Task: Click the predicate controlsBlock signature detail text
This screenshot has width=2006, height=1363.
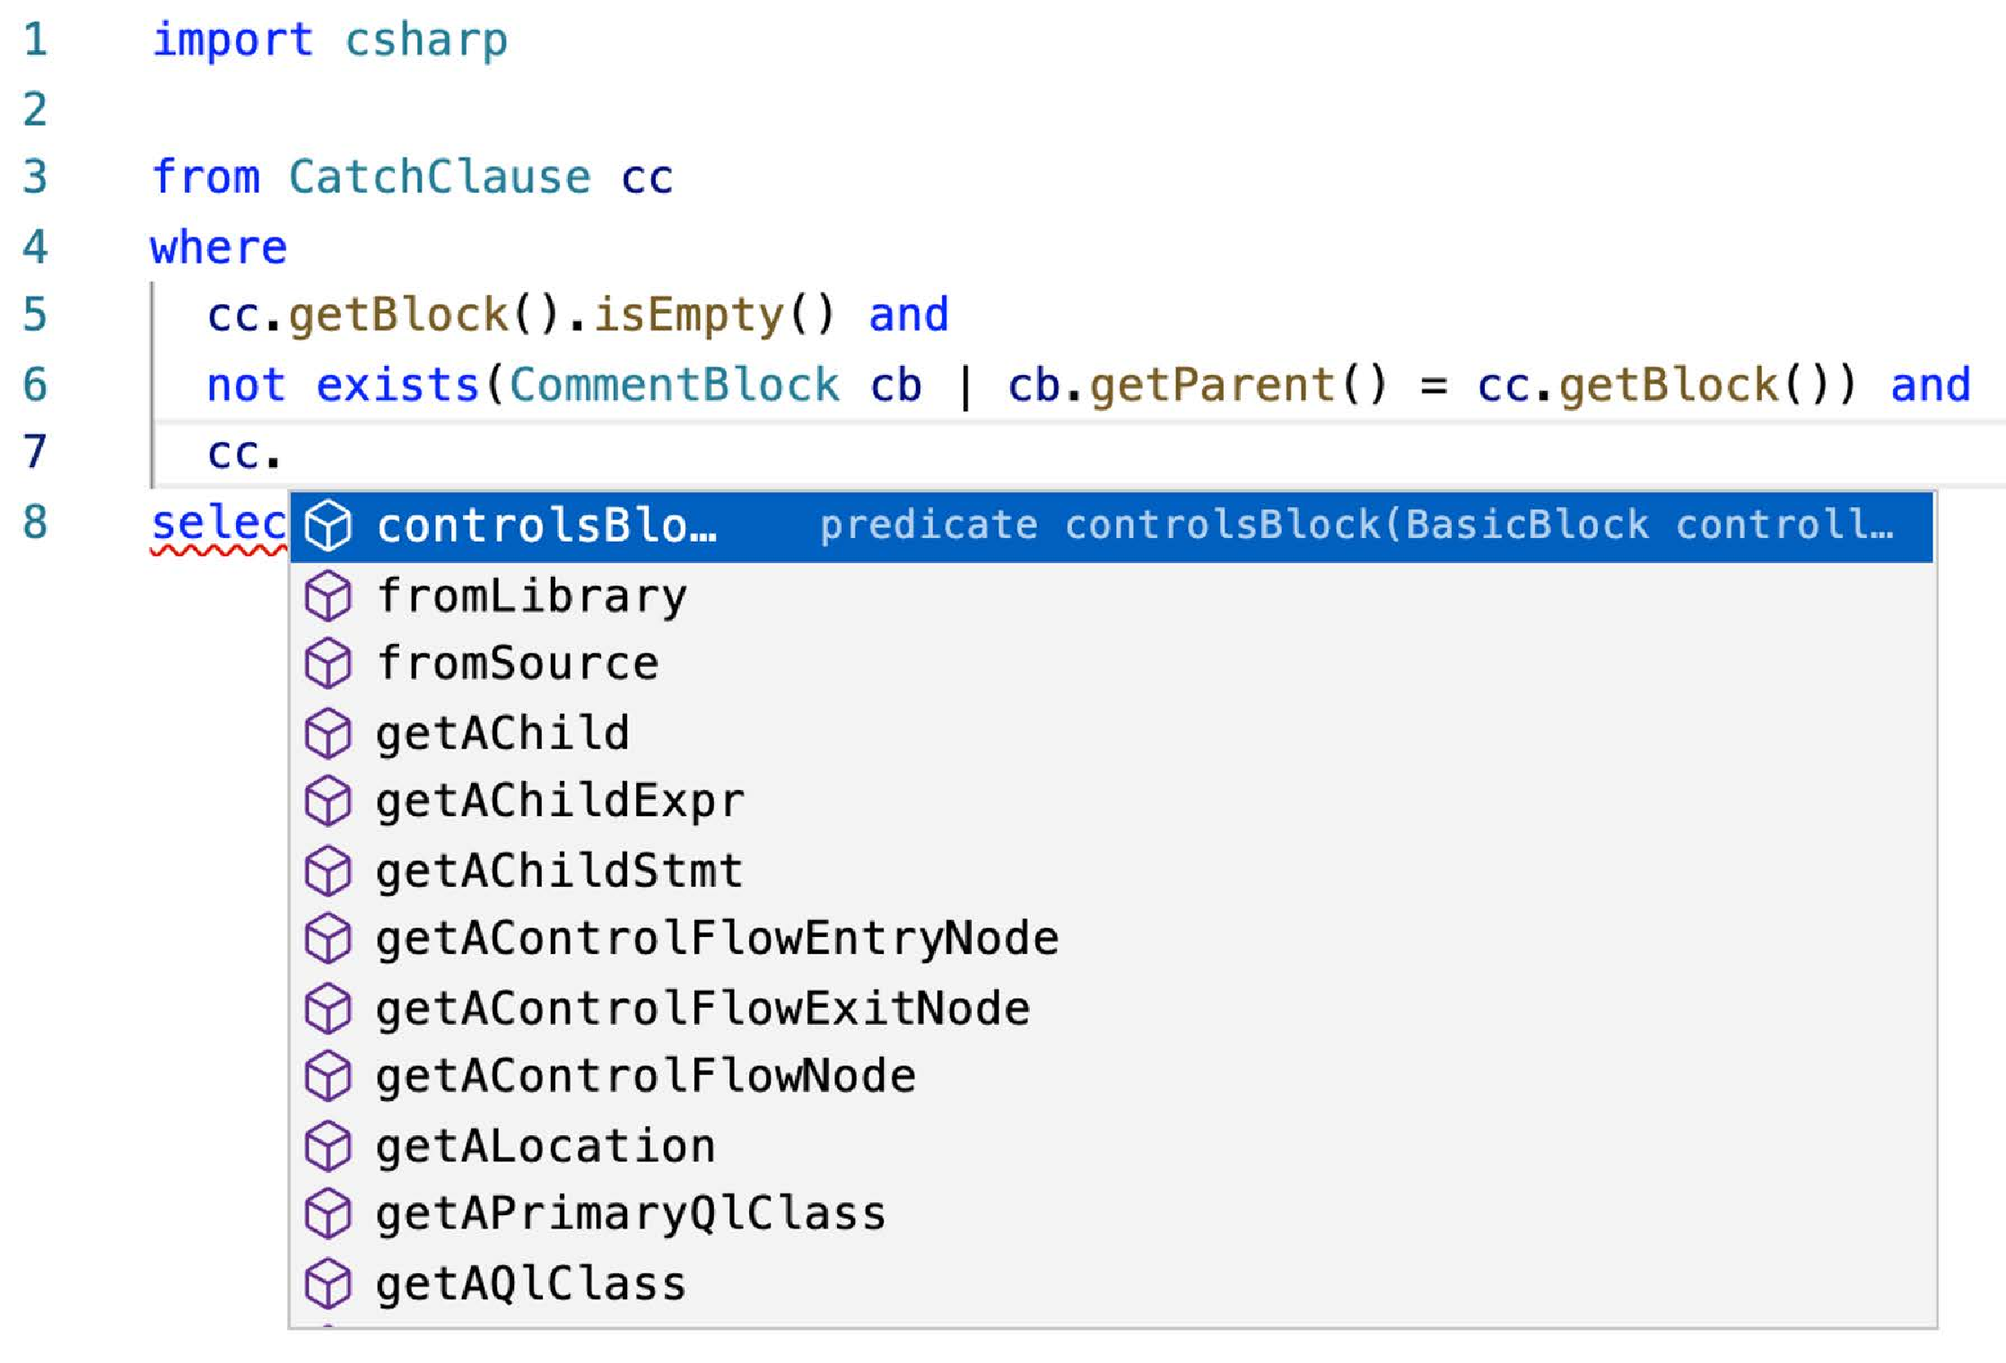Action: tap(1356, 525)
